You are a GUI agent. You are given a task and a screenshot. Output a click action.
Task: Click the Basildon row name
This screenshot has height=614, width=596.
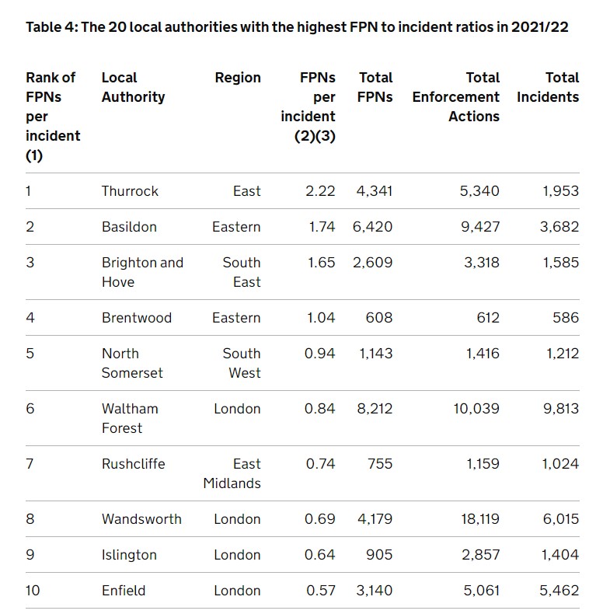[129, 227]
